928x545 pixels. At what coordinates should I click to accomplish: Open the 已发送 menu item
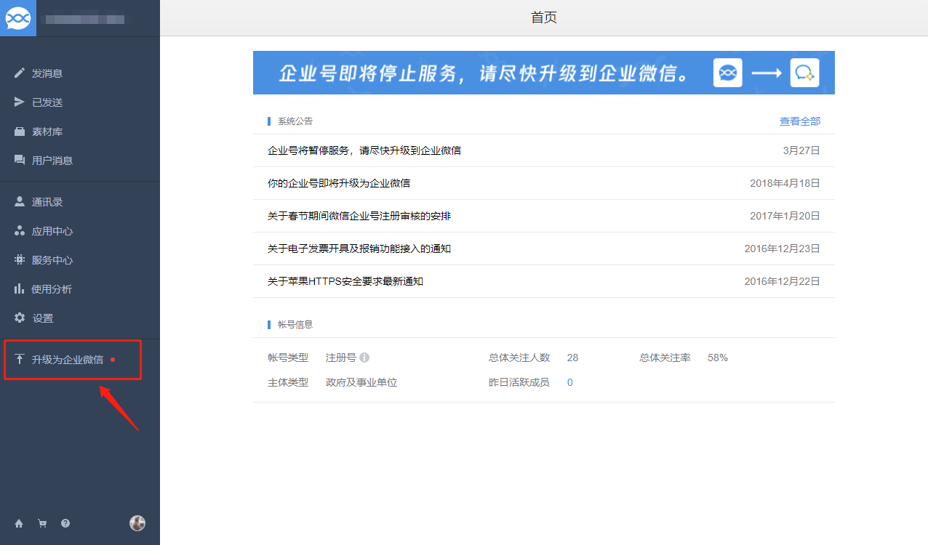point(47,102)
